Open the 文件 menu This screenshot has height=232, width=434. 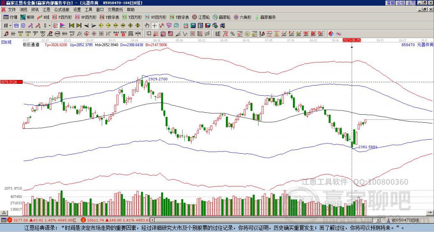[12, 10]
